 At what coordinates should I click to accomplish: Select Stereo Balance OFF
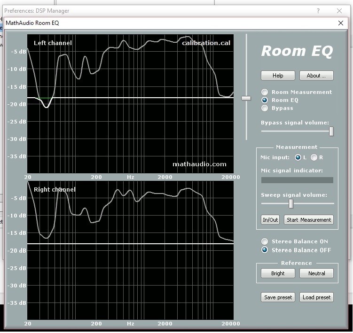point(265,250)
